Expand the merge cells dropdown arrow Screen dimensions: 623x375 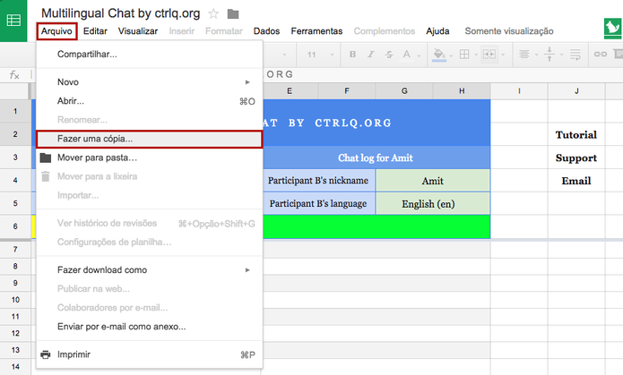point(503,55)
